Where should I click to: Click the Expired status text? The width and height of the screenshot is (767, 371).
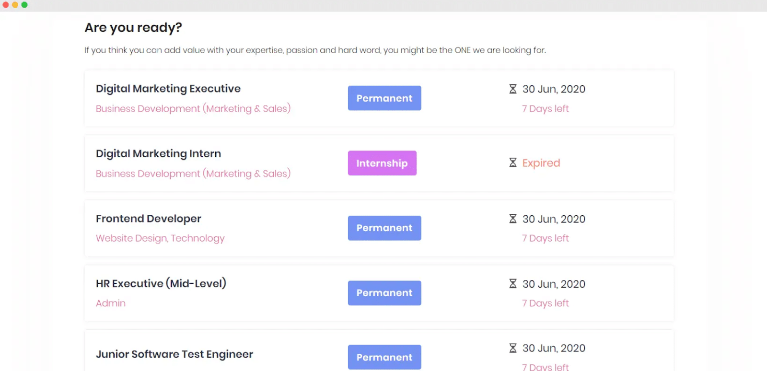tap(541, 163)
